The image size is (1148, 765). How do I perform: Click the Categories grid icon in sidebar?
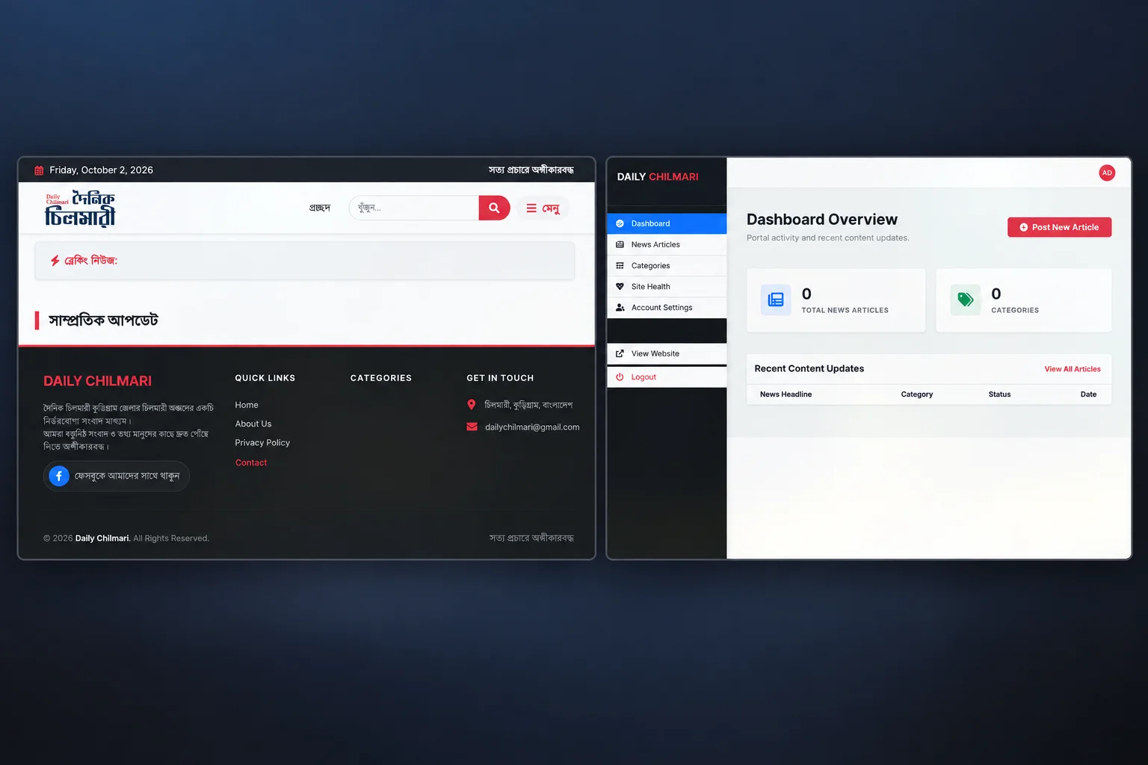pyautogui.click(x=620, y=266)
